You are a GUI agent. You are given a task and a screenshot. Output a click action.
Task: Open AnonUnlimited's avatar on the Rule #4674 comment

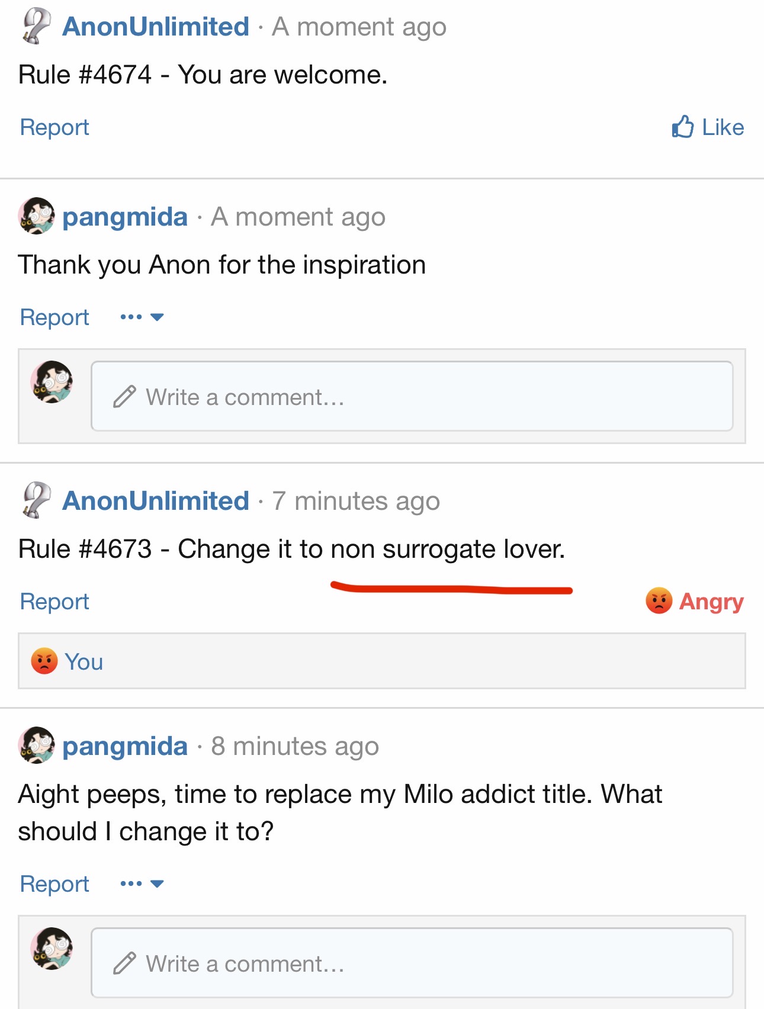[36, 26]
